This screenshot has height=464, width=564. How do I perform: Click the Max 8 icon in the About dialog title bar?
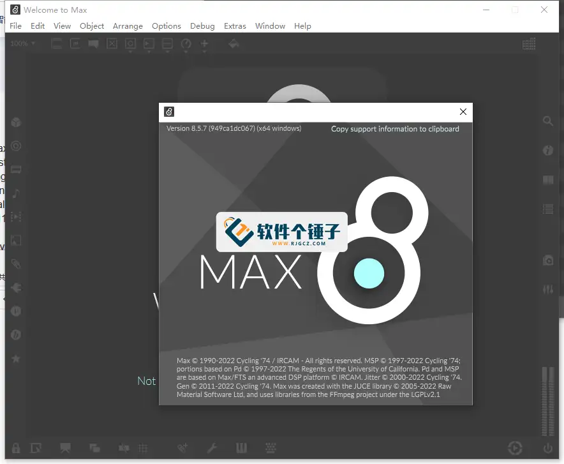click(x=169, y=112)
